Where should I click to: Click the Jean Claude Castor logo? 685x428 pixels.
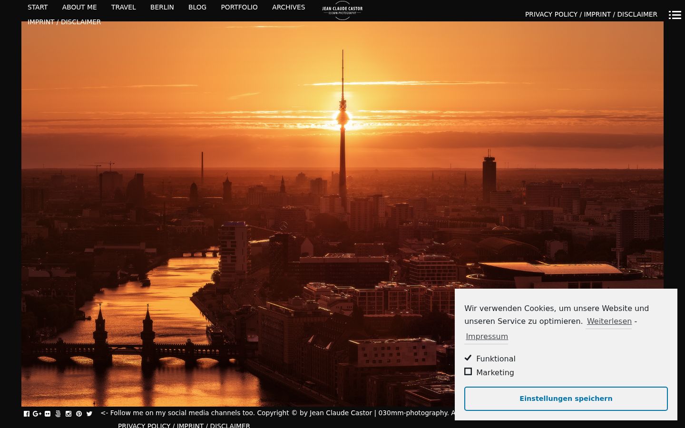pos(342,10)
